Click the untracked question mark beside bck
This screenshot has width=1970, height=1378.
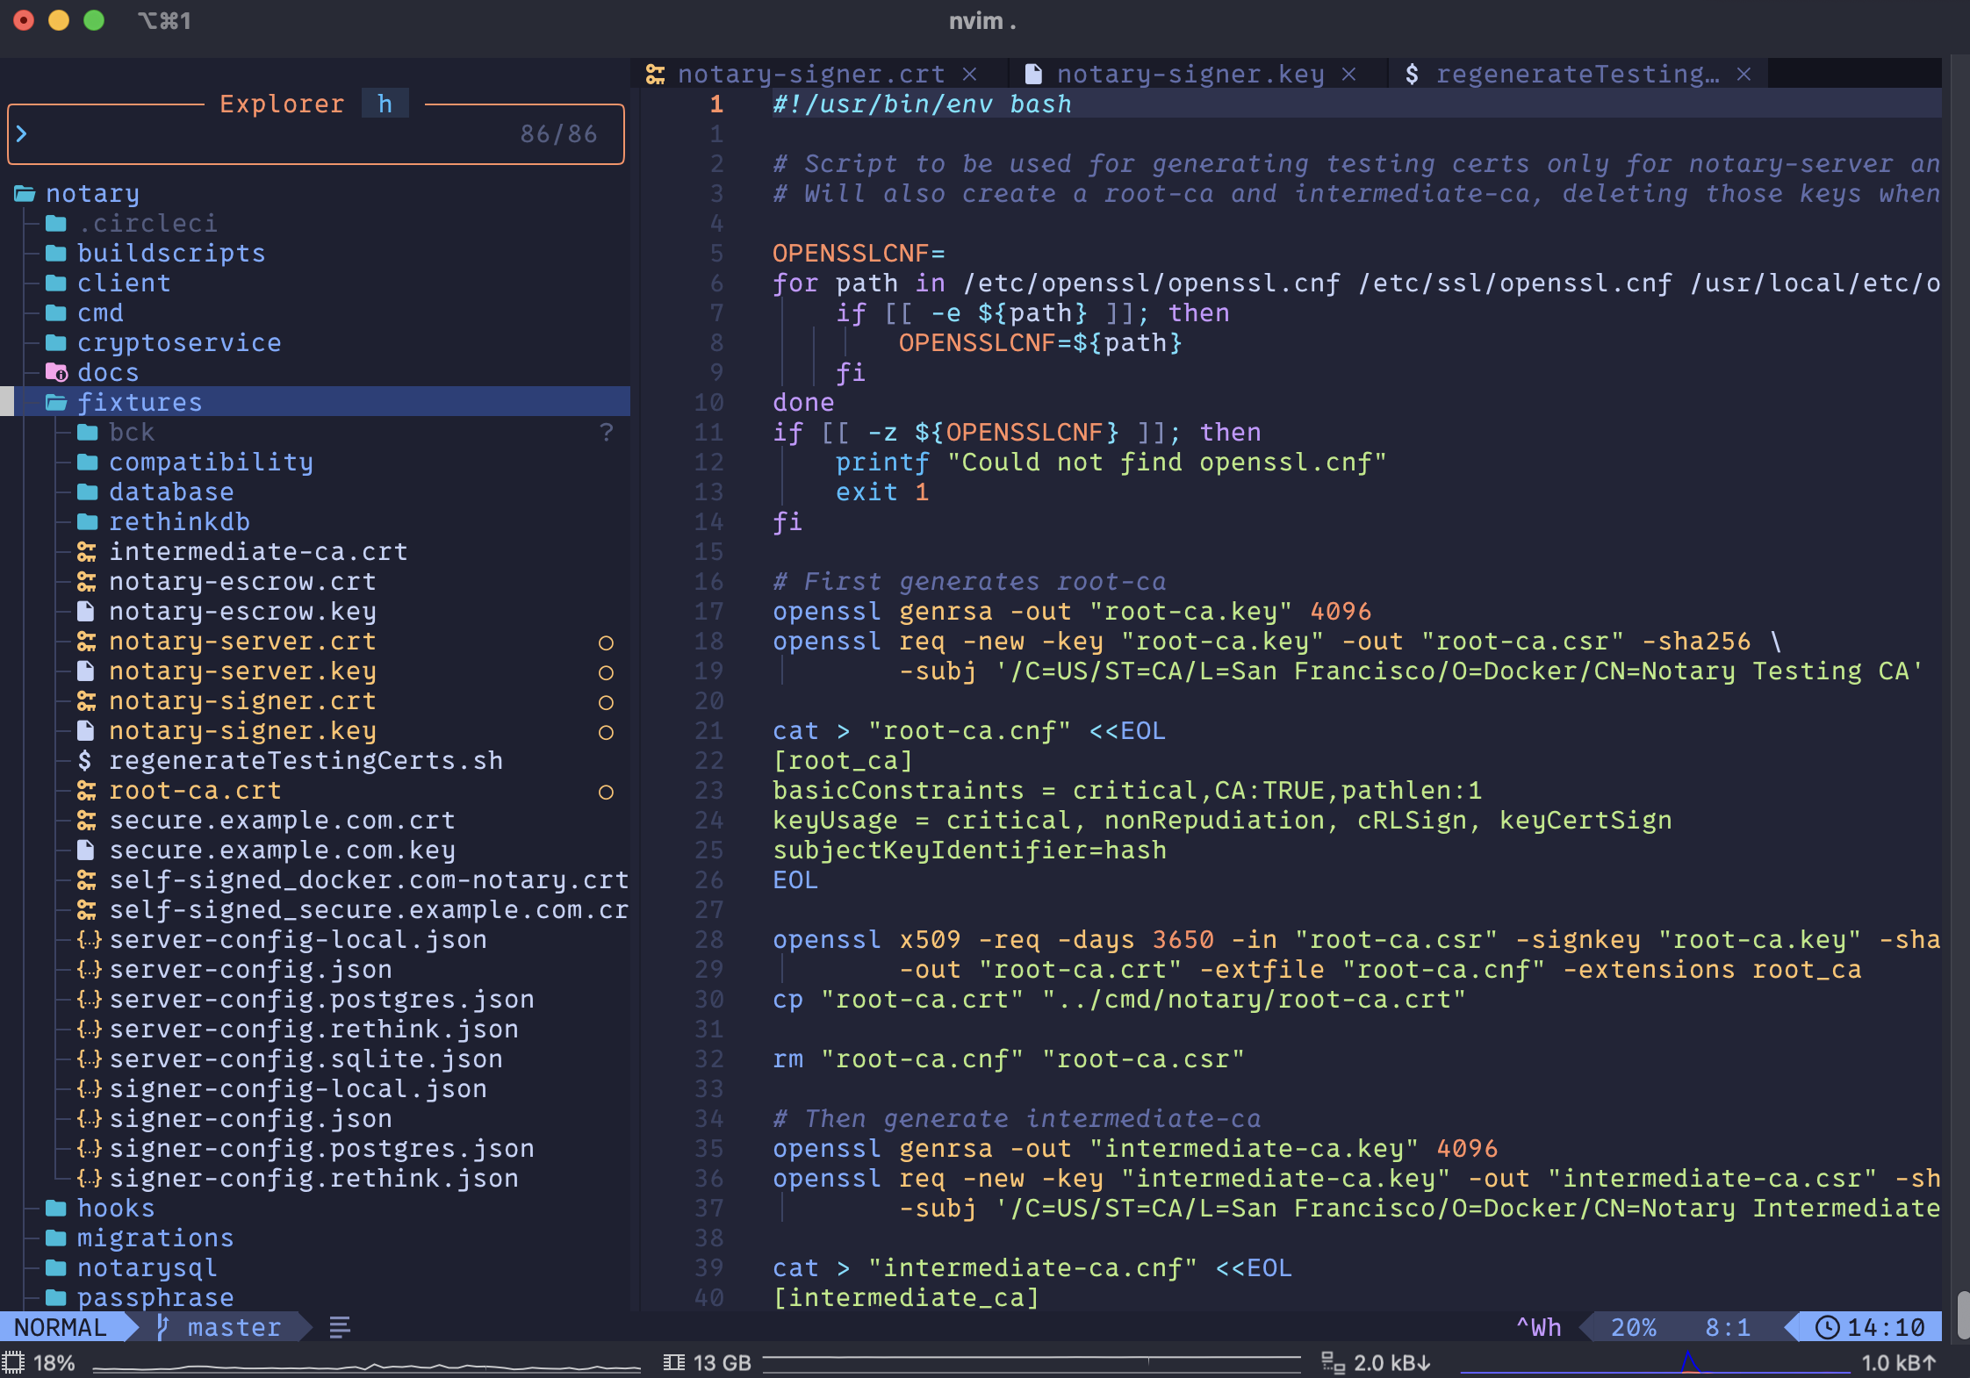606,433
